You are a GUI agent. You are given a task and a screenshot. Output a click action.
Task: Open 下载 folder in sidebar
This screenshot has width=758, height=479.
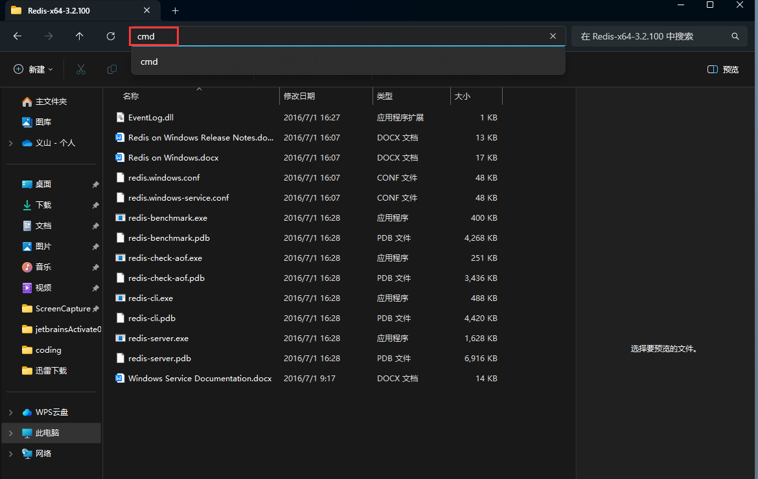pos(43,205)
